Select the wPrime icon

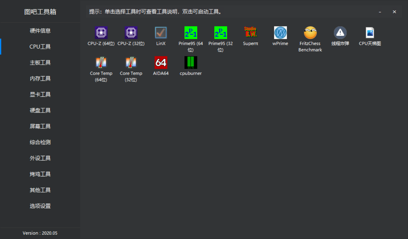click(x=280, y=33)
